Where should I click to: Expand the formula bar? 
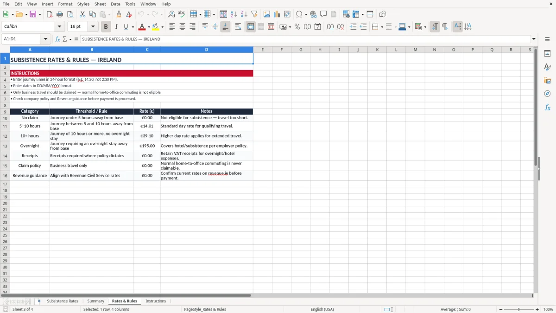tap(534, 39)
